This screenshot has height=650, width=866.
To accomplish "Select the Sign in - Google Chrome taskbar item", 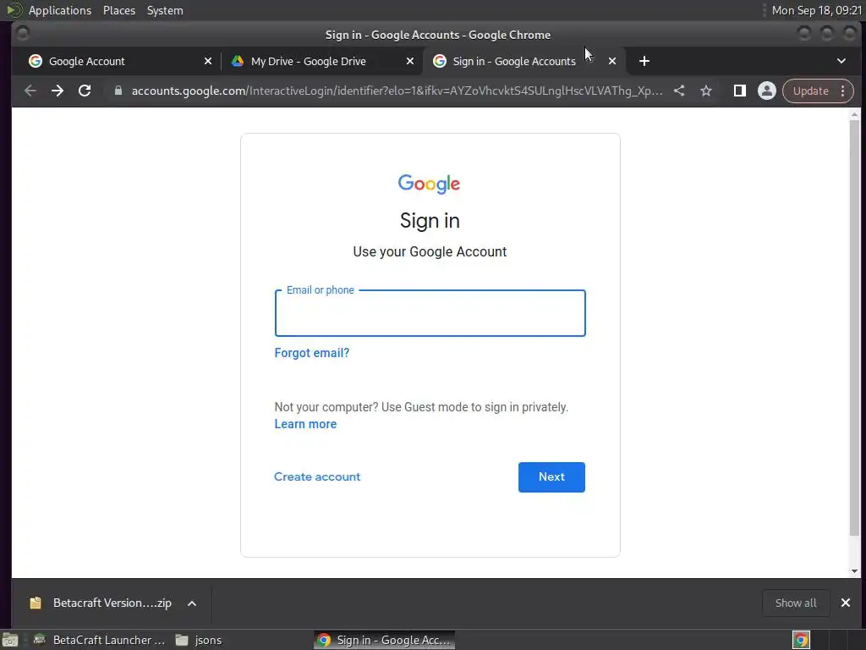I will [385, 640].
